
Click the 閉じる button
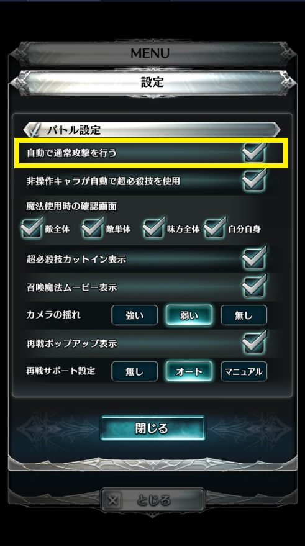pos(153,428)
